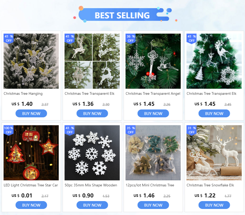Click the 100% OFF badge on LED ornaments
The image size is (245, 215).
(x=9, y=130)
